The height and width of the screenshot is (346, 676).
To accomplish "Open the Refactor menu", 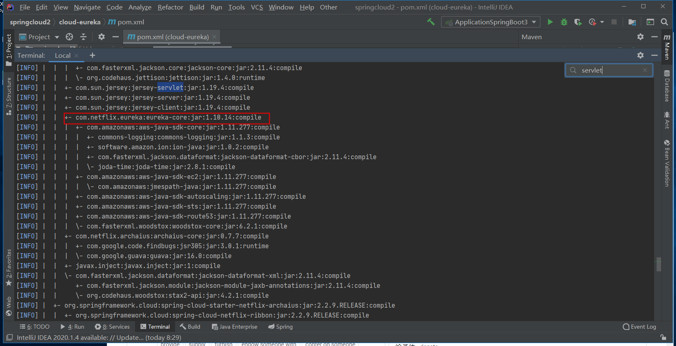I will point(170,7).
